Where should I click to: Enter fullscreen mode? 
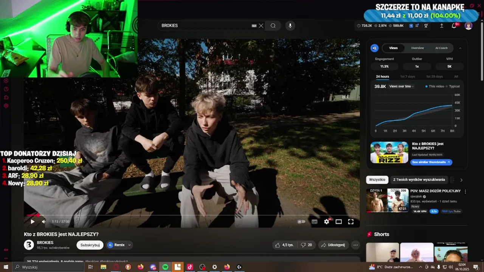(351, 222)
